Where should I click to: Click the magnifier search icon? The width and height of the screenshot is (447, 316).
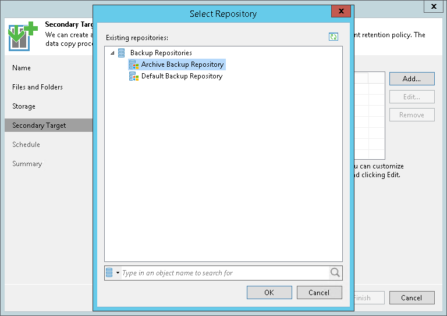335,273
